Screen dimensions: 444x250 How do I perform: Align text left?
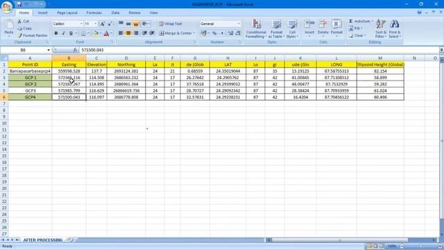(121, 33)
